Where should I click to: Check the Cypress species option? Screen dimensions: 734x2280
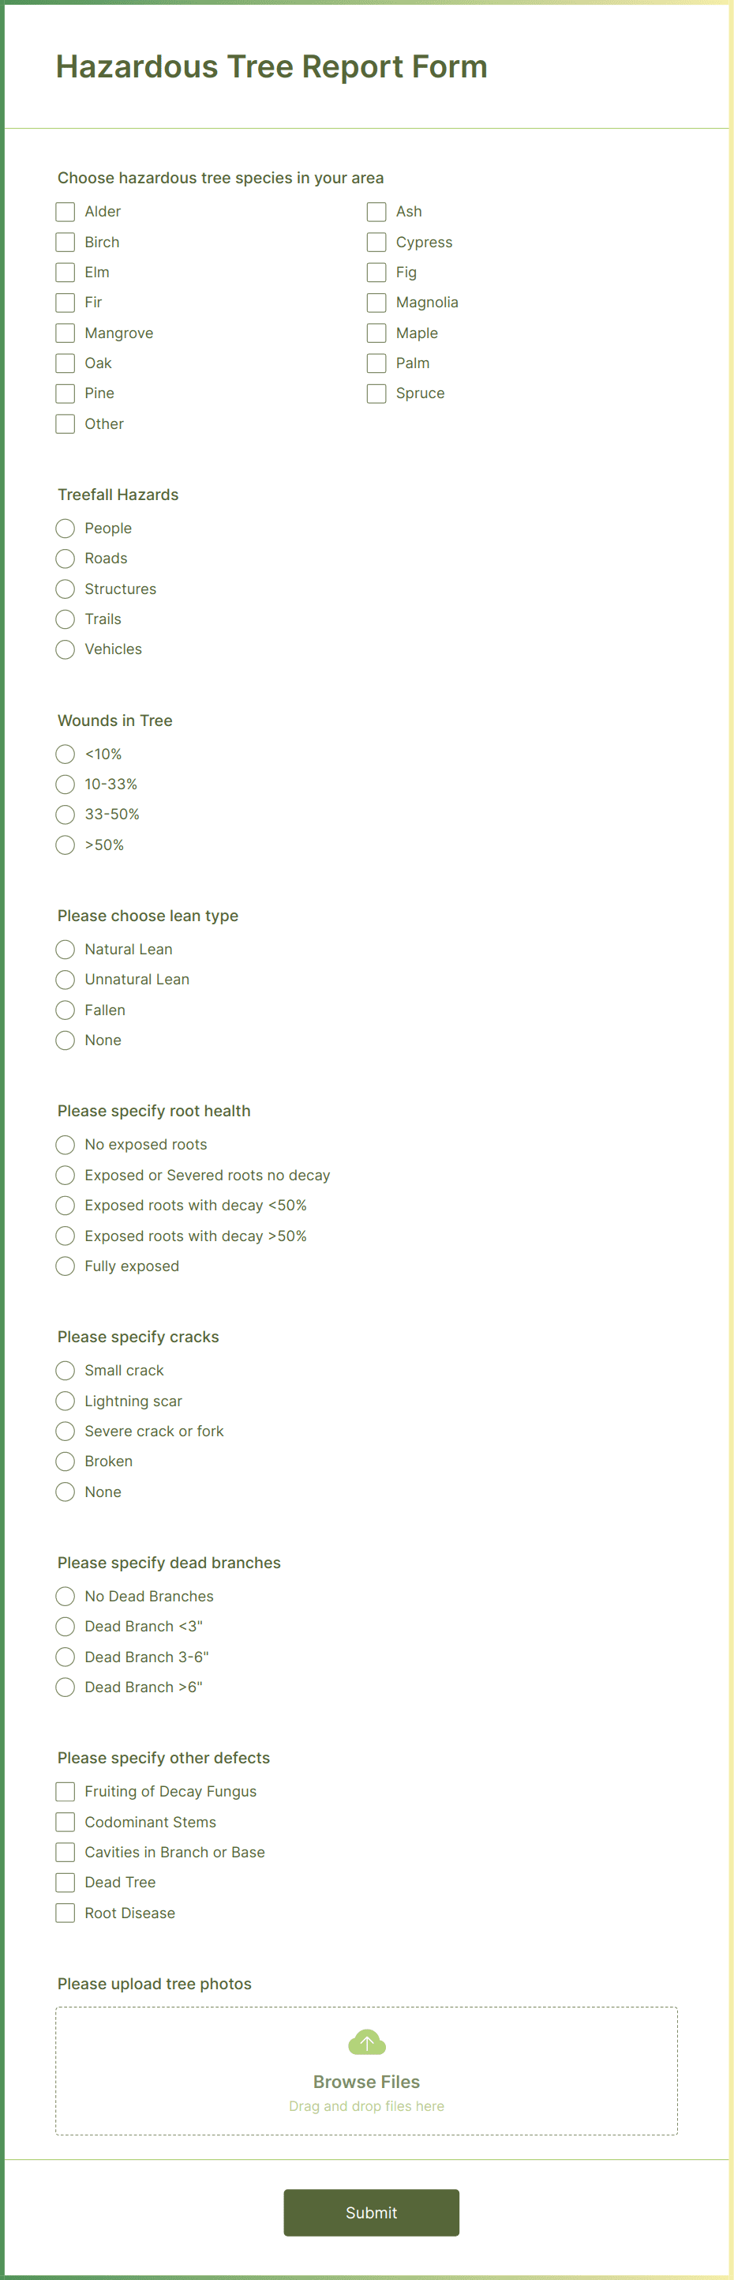tap(376, 242)
